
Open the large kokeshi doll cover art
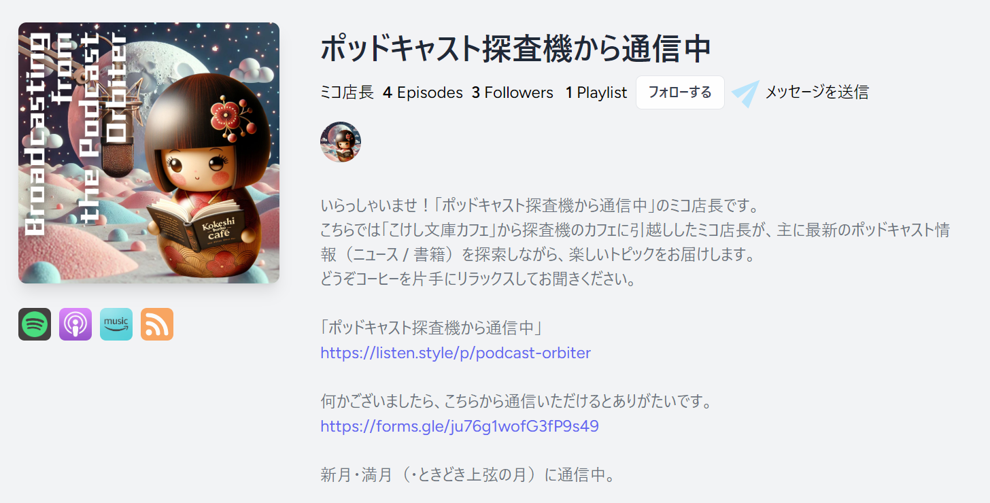(149, 153)
